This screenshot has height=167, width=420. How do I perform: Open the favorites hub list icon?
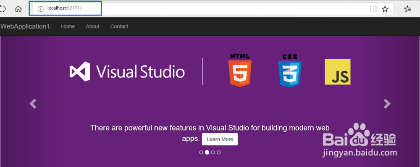point(407,9)
